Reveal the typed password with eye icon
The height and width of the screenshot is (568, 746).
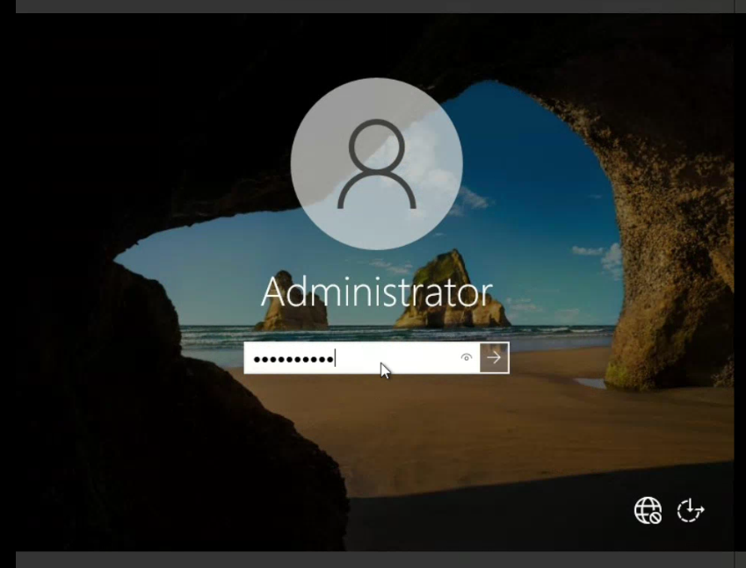pyautogui.click(x=467, y=357)
